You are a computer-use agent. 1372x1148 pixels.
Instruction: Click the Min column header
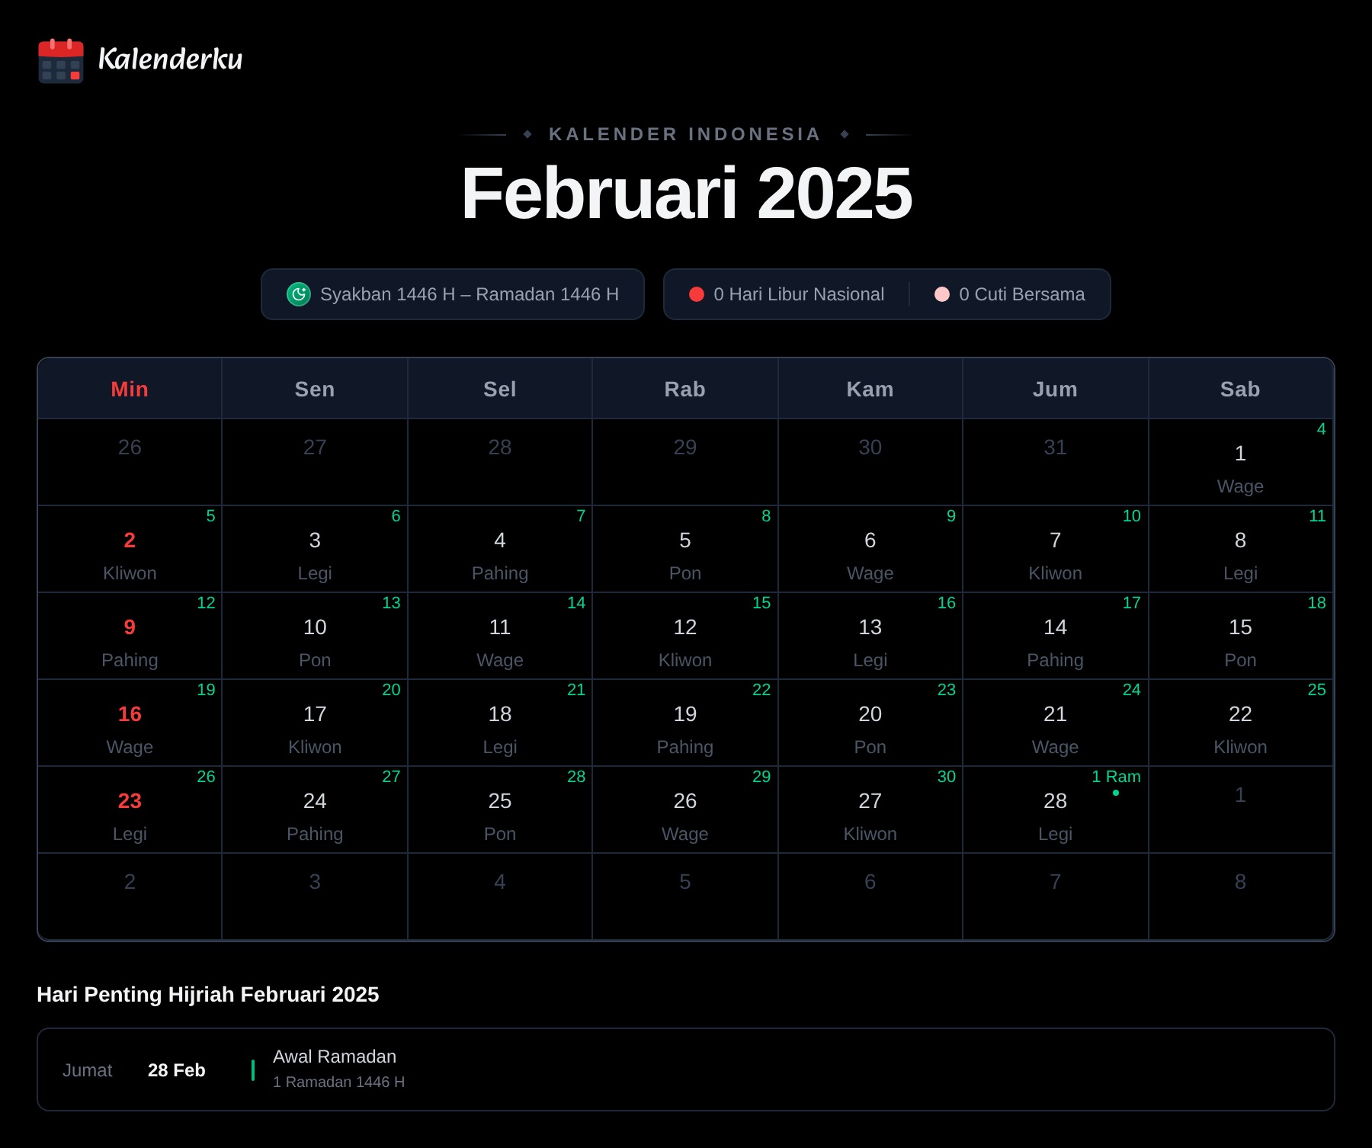click(130, 389)
